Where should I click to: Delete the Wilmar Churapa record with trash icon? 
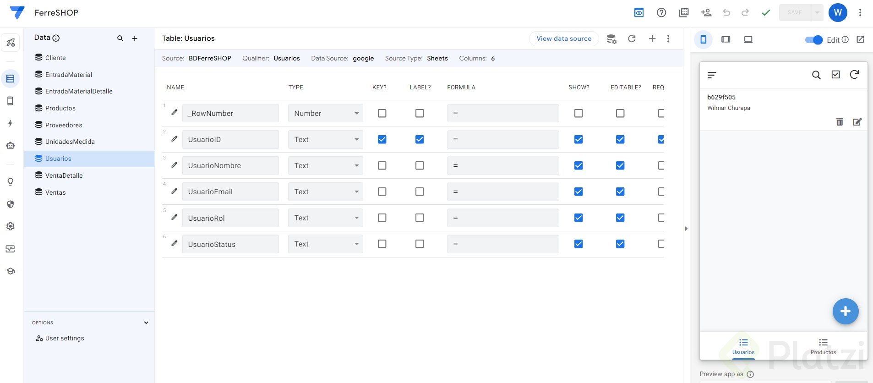839,122
